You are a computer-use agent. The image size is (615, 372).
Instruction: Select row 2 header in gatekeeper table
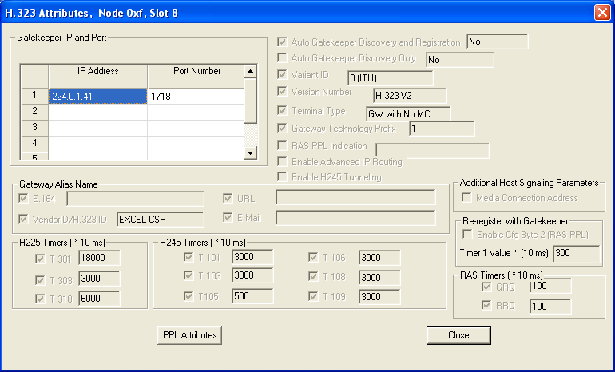pos(34,112)
